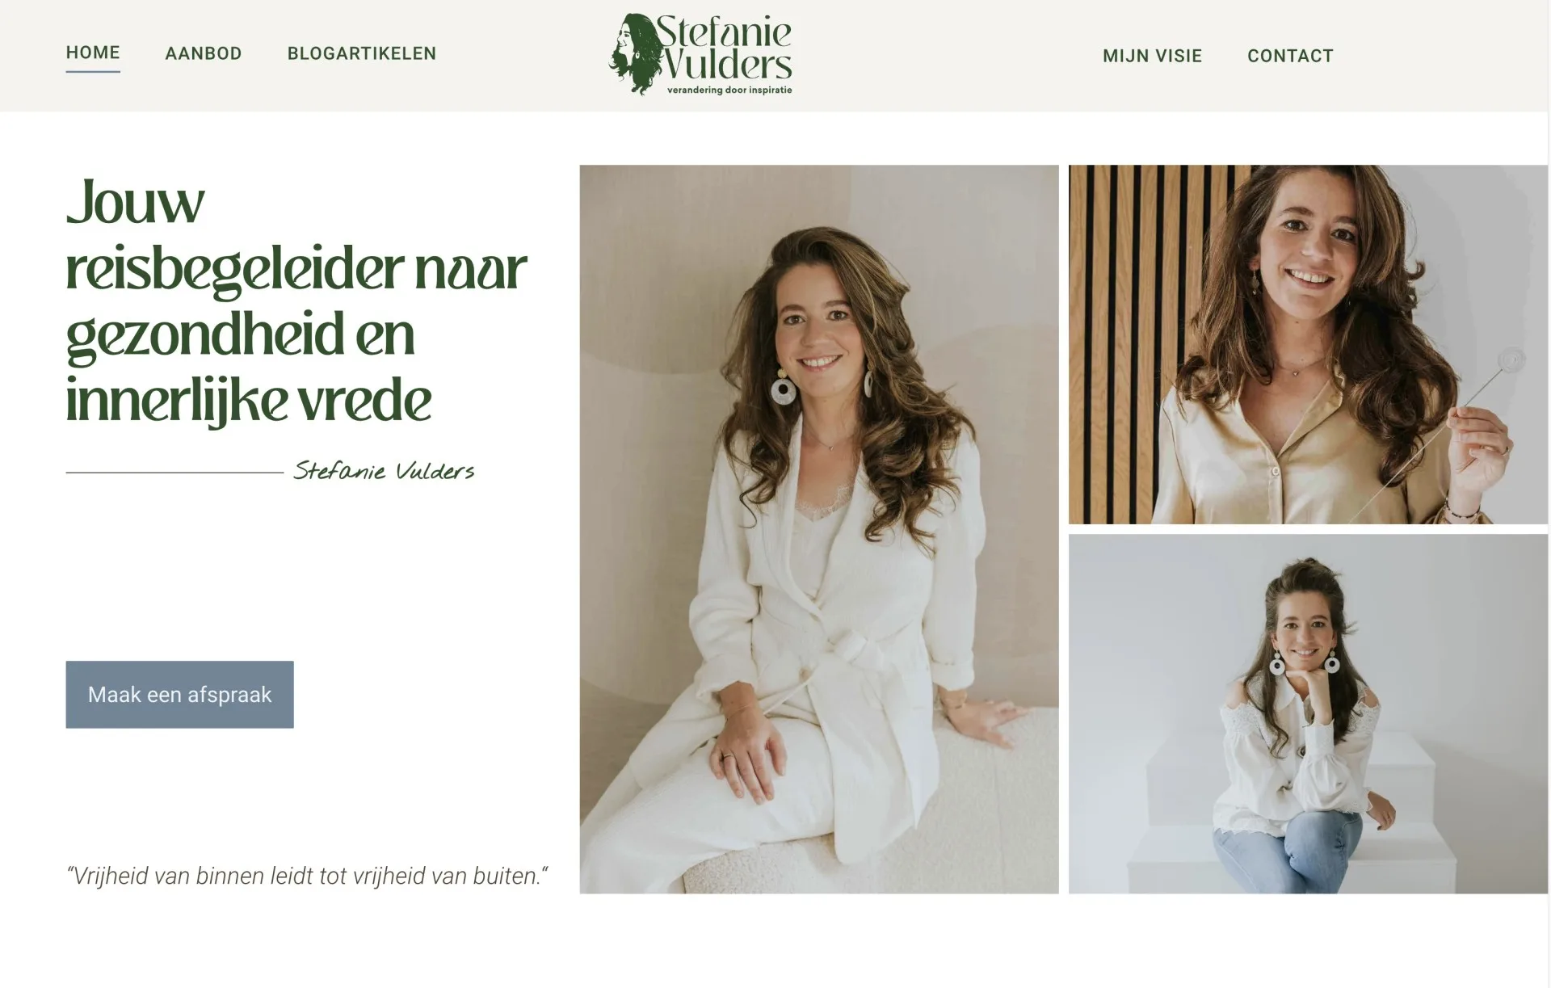Open the photo of woman in jeans
The image size is (1551, 988).
pos(1309,714)
